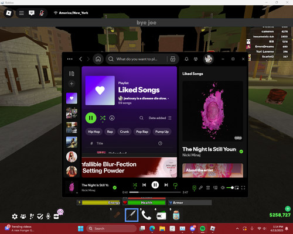Filter by Hip Hop genre chip
The image size is (293, 234).
pos(94,132)
